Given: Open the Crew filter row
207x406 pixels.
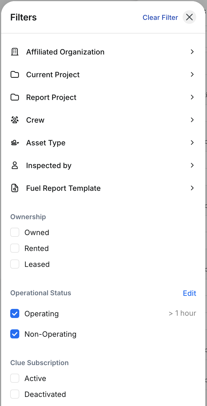Looking at the screenshot, I should pyautogui.click(x=103, y=120).
